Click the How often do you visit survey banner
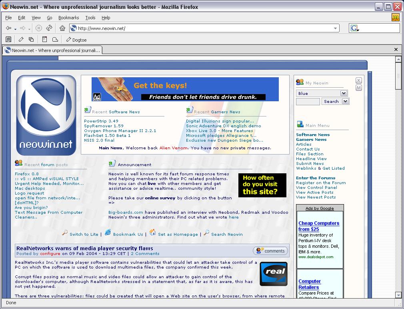The width and height of the screenshot is (404, 309). tap(262, 185)
